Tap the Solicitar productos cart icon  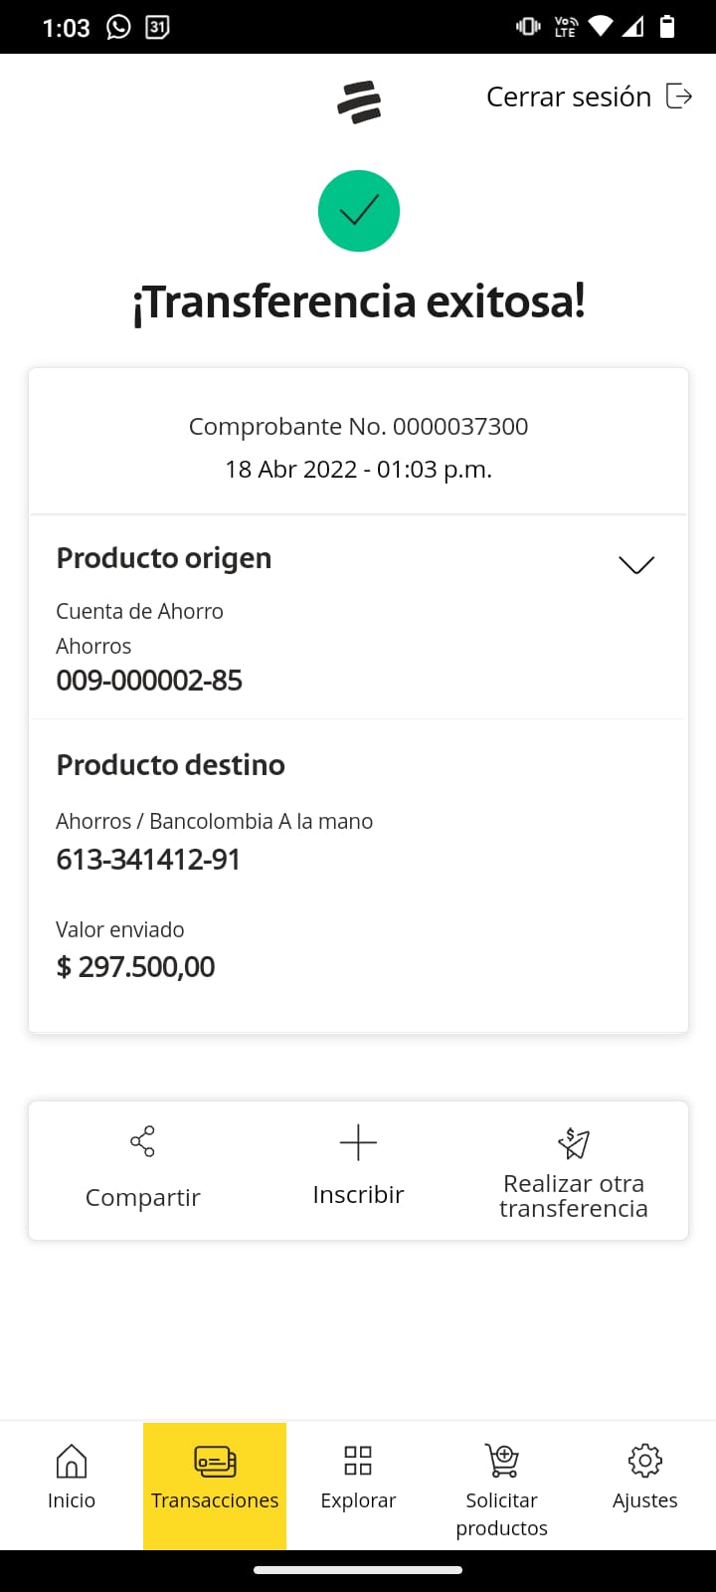[x=502, y=1461]
